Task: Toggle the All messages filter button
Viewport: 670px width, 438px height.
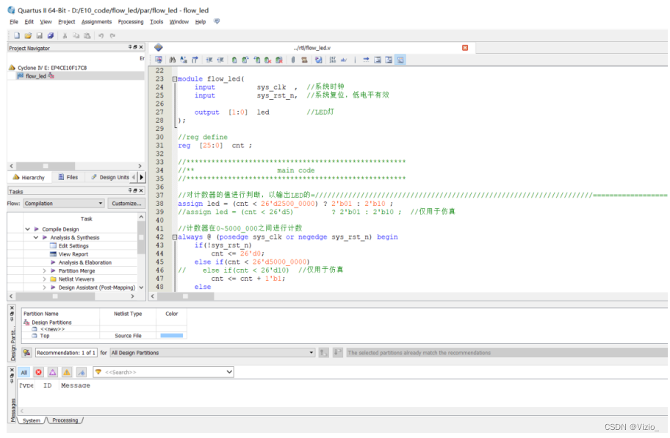Action: [24, 373]
